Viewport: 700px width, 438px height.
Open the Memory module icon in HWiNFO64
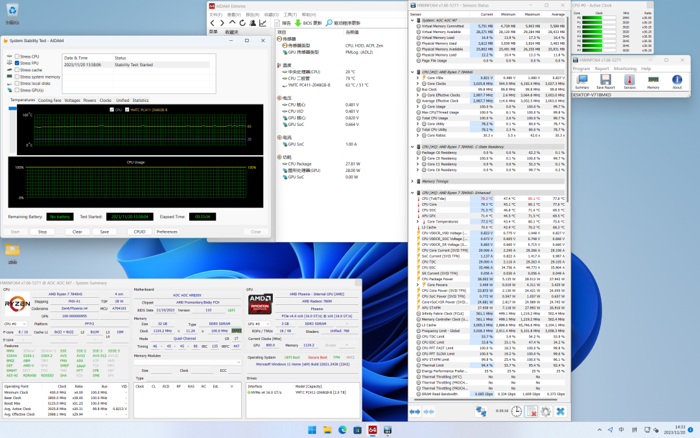(x=653, y=80)
